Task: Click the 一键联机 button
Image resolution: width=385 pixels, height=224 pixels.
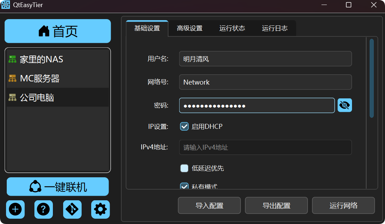Action: [x=57, y=186]
